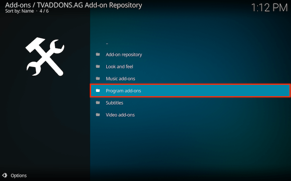Open the Video add-ons category
Screen dimensions: 291x181
point(190,115)
